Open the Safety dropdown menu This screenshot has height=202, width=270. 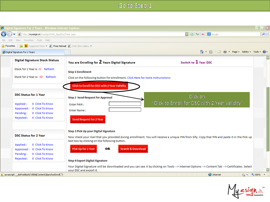246,52
